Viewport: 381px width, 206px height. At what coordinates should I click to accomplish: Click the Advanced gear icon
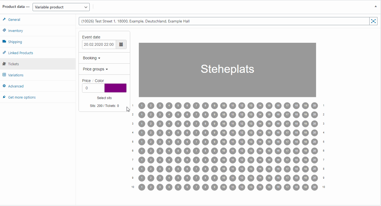pos(4,86)
